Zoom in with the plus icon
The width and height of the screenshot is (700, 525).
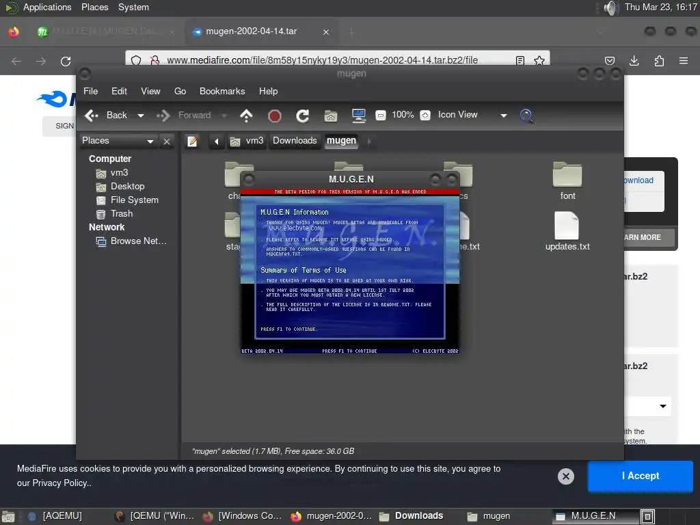425,115
